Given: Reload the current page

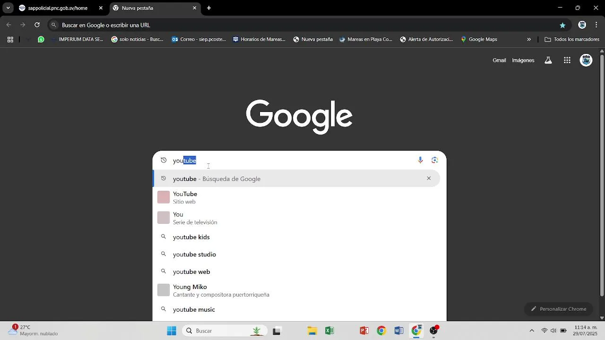Looking at the screenshot, I should coord(37,25).
